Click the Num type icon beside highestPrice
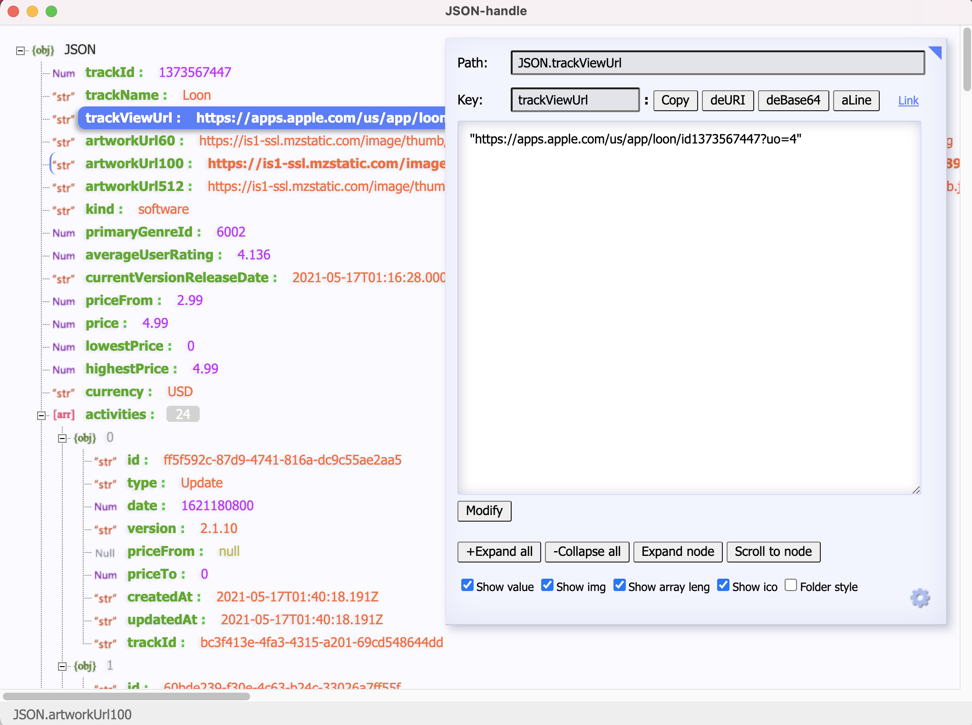The width and height of the screenshot is (972, 725). pyautogui.click(x=64, y=370)
